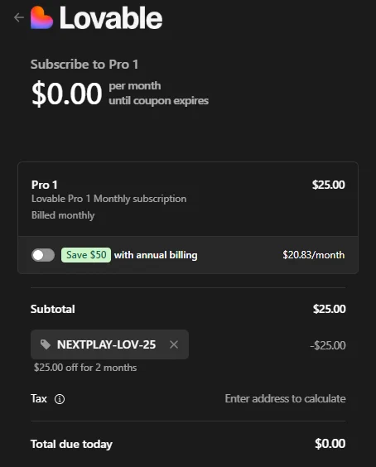Screen dimensions: 376x467
Task: Click the coupon tag icon
Action: coord(46,344)
